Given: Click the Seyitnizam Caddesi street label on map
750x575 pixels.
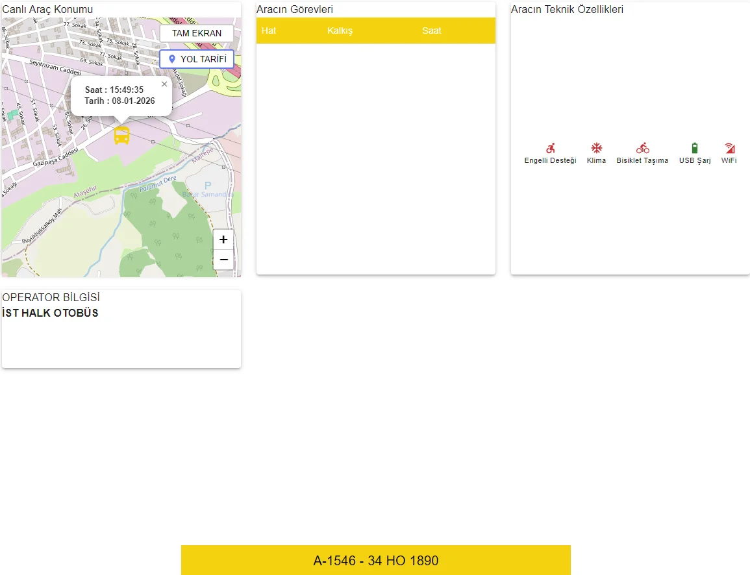Looking at the screenshot, I should click(54, 67).
